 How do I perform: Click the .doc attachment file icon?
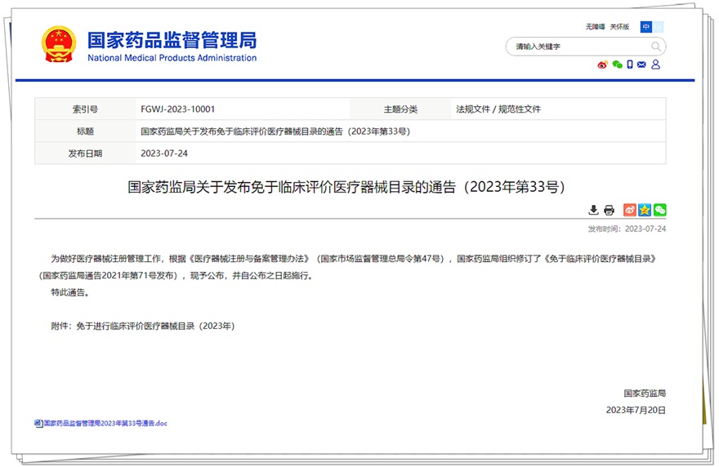click(38, 424)
